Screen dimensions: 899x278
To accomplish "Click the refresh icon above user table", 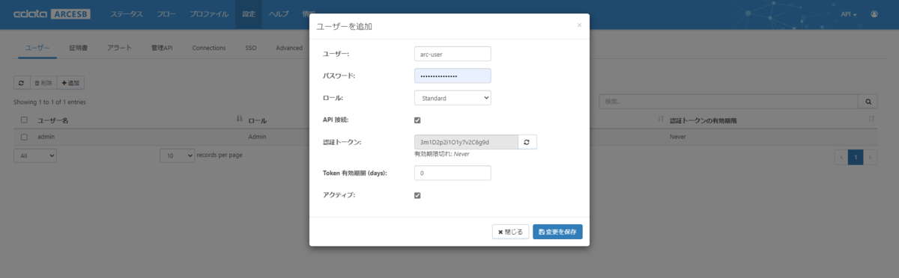I will pyautogui.click(x=22, y=82).
